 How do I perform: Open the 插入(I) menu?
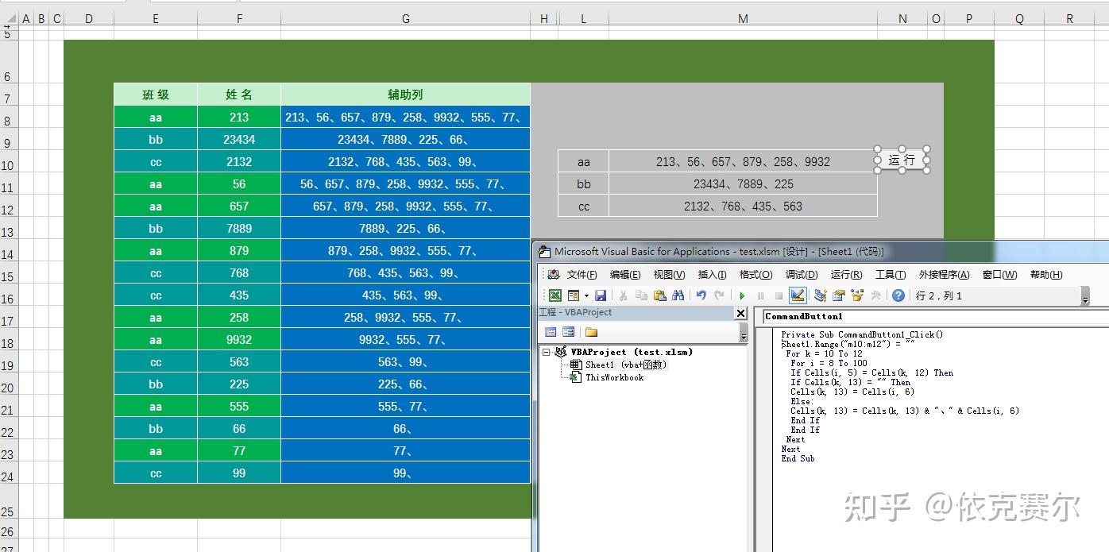pyautogui.click(x=712, y=275)
